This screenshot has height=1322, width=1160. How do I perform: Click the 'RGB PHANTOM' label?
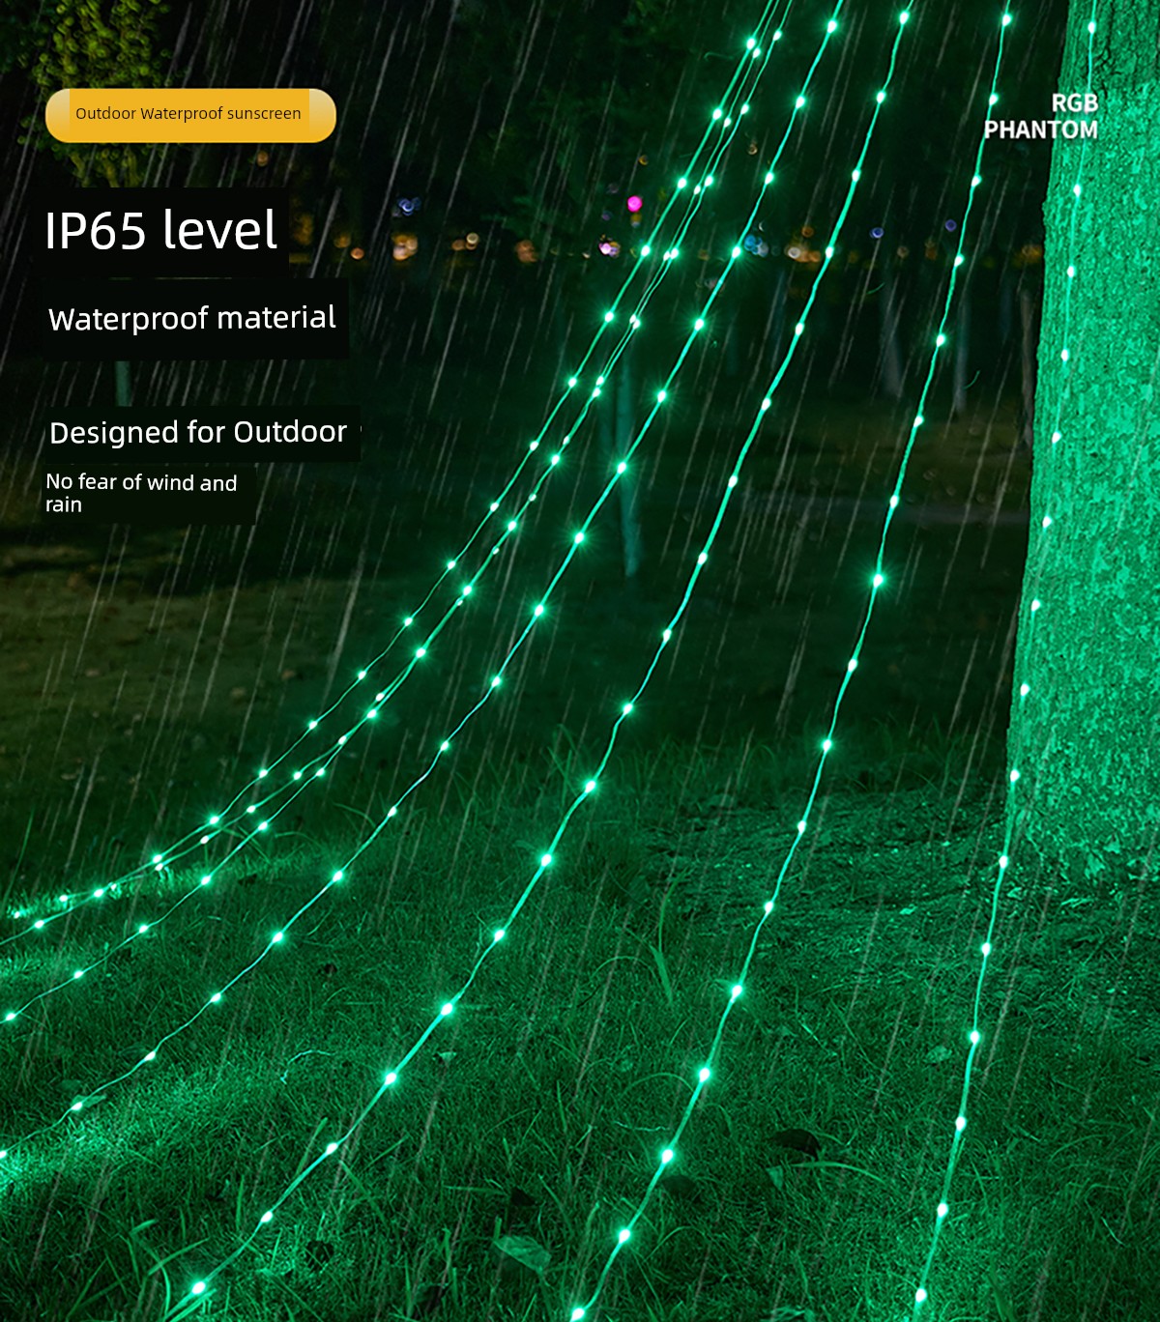1041,117
